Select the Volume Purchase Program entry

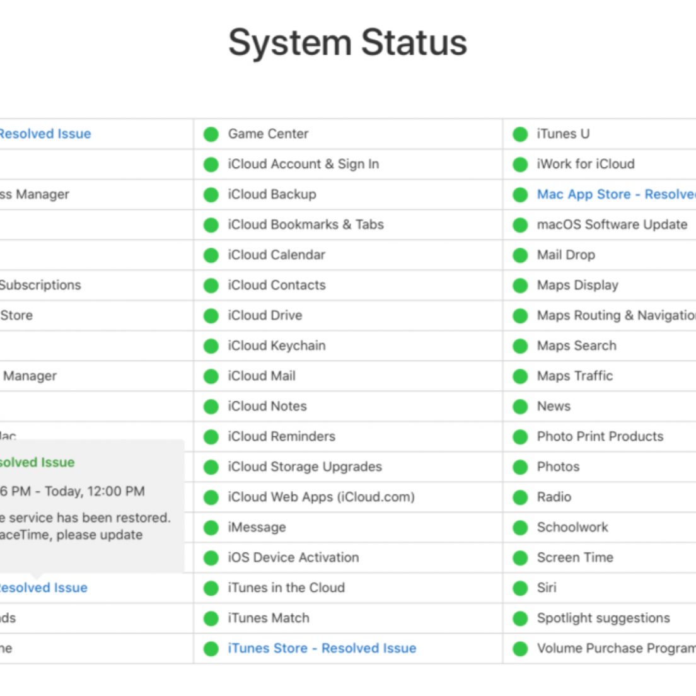coord(615,648)
